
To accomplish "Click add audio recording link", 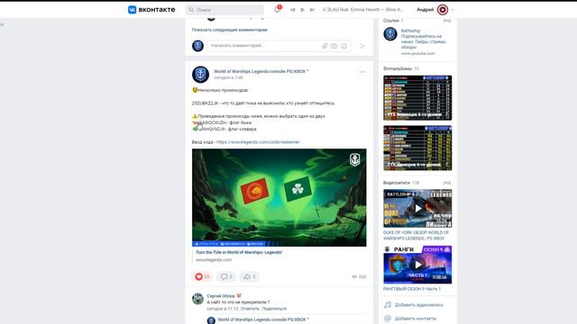I will pyautogui.click(x=414, y=305).
